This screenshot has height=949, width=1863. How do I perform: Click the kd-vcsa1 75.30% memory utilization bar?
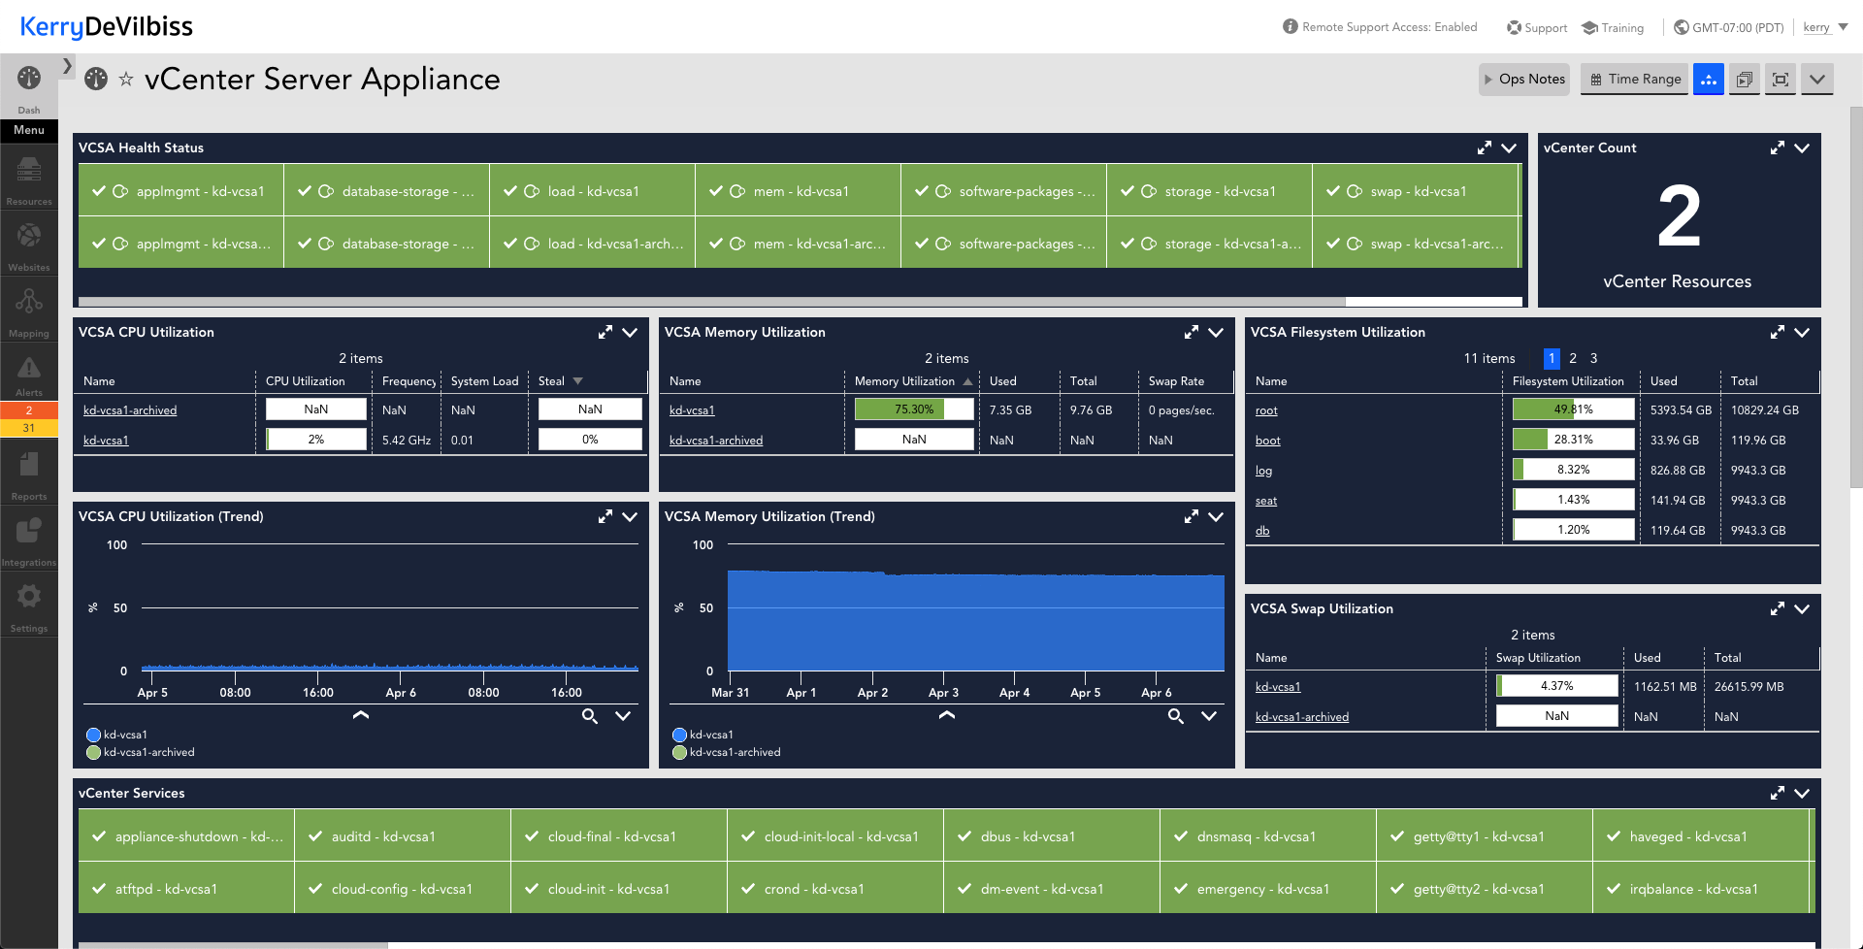click(914, 409)
